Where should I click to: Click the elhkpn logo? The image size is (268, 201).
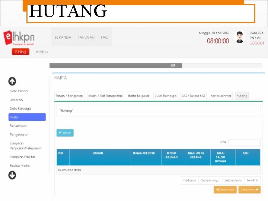19,38
